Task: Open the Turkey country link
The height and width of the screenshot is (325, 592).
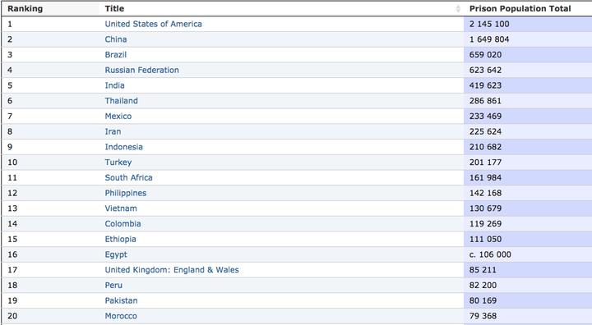Action: (x=118, y=162)
